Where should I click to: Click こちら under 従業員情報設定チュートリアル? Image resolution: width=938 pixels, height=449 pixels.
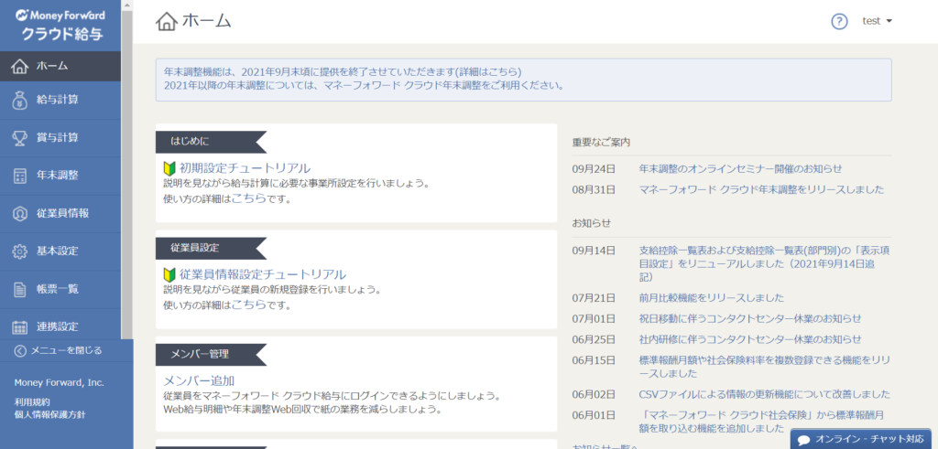click(248, 305)
